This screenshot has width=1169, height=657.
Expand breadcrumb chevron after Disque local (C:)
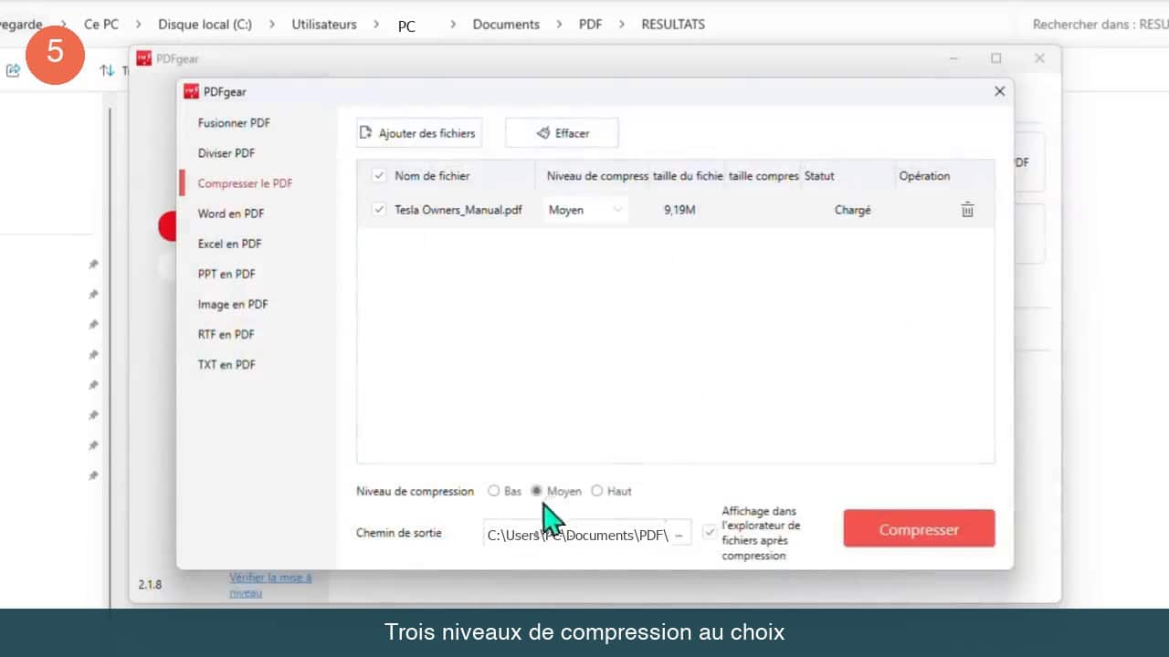272,25
